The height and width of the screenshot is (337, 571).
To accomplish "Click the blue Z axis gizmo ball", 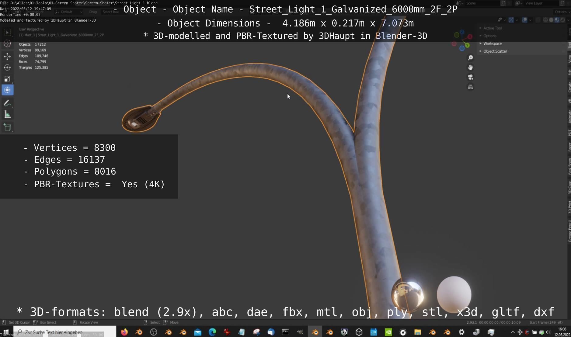I will [462, 32].
